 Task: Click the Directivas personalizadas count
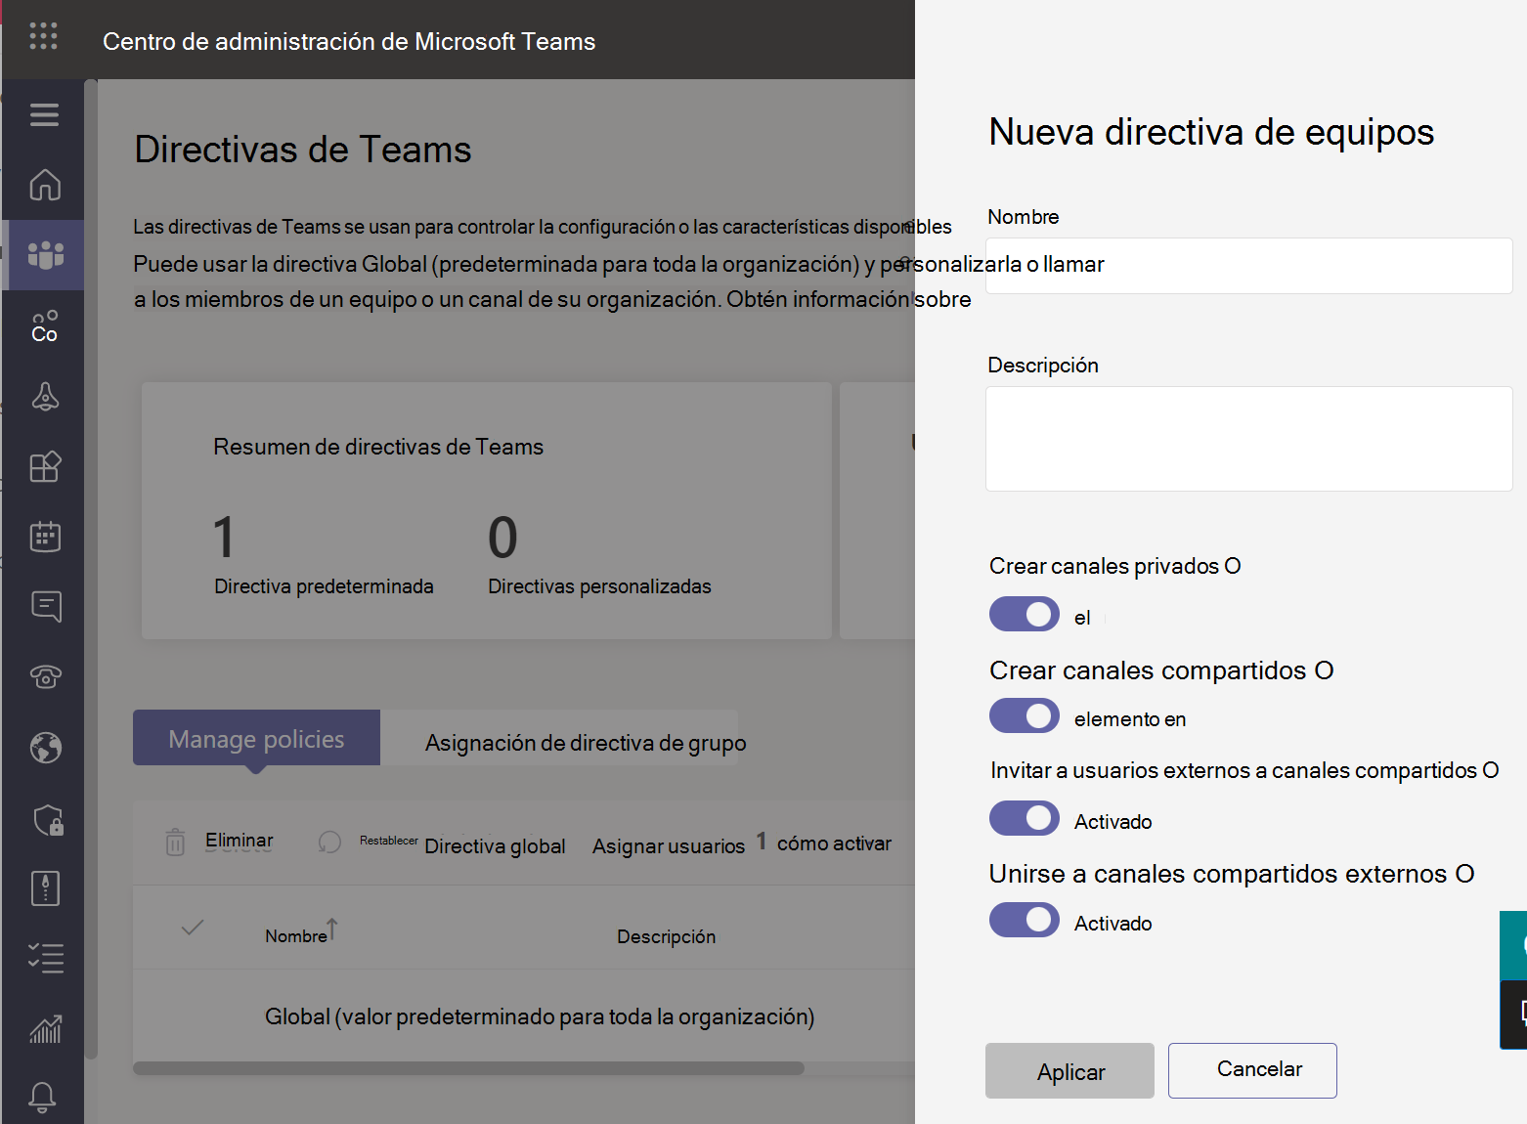pos(502,538)
